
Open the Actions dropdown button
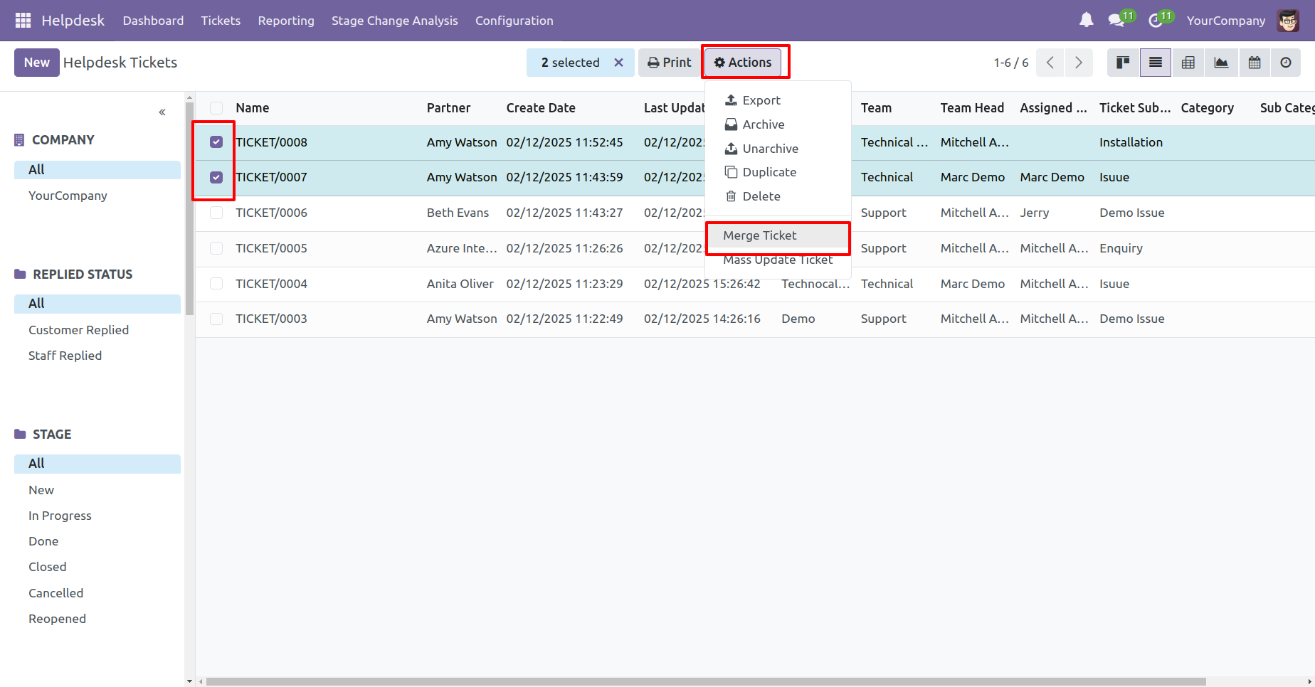743,63
